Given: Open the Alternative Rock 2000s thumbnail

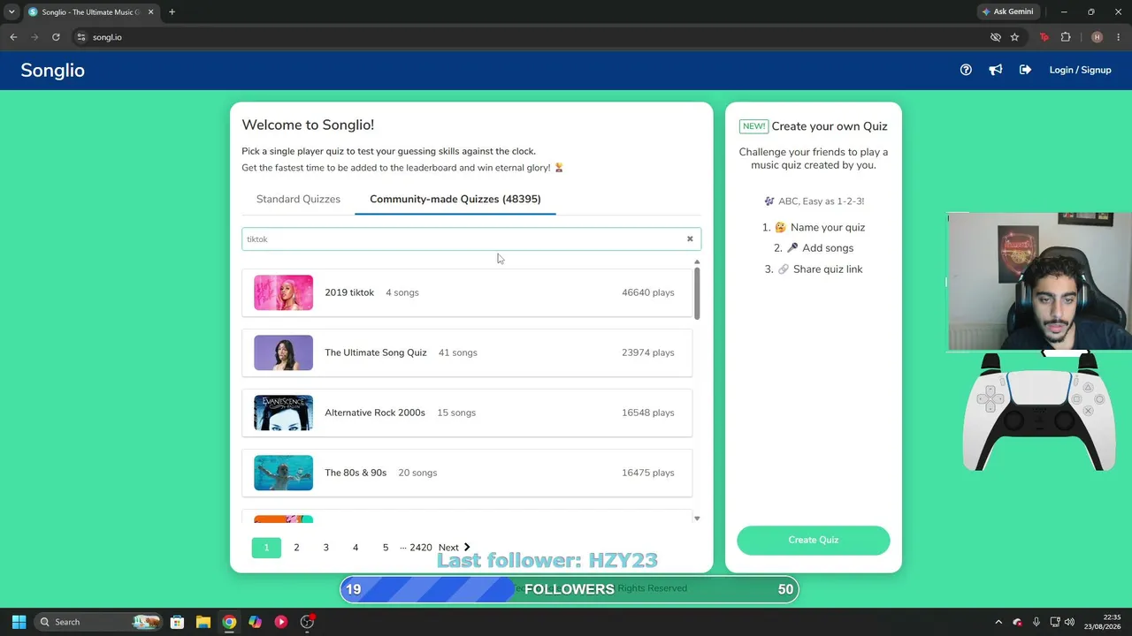Looking at the screenshot, I should (x=283, y=413).
